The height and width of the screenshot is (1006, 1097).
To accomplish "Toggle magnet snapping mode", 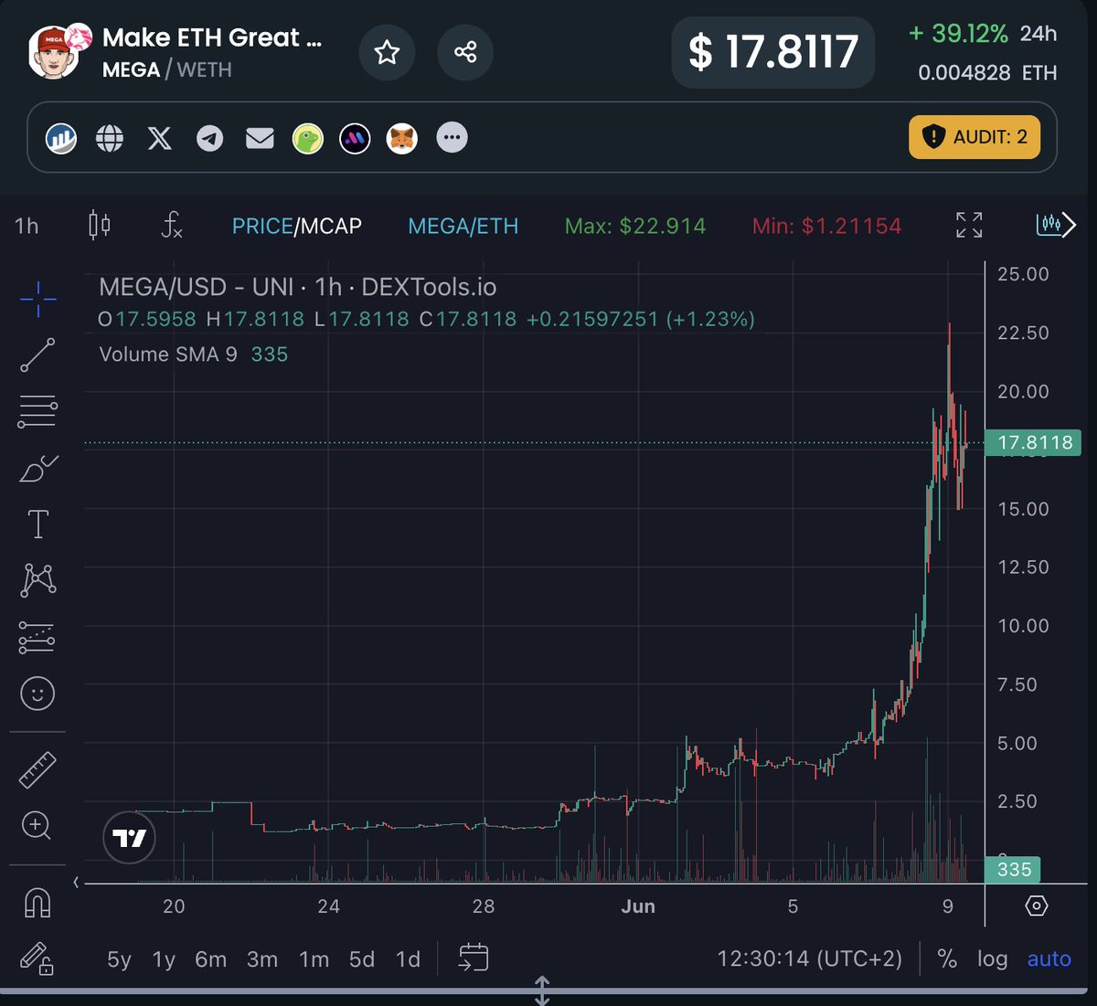I will pos(37,903).
